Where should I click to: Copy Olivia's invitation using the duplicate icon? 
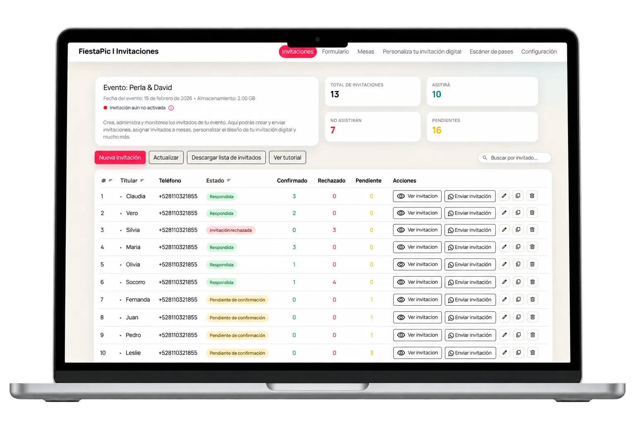518,264
